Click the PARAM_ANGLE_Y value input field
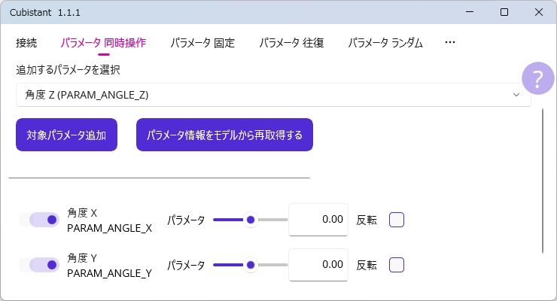This screenshot has width=557, height=301. tap(318, 265)
